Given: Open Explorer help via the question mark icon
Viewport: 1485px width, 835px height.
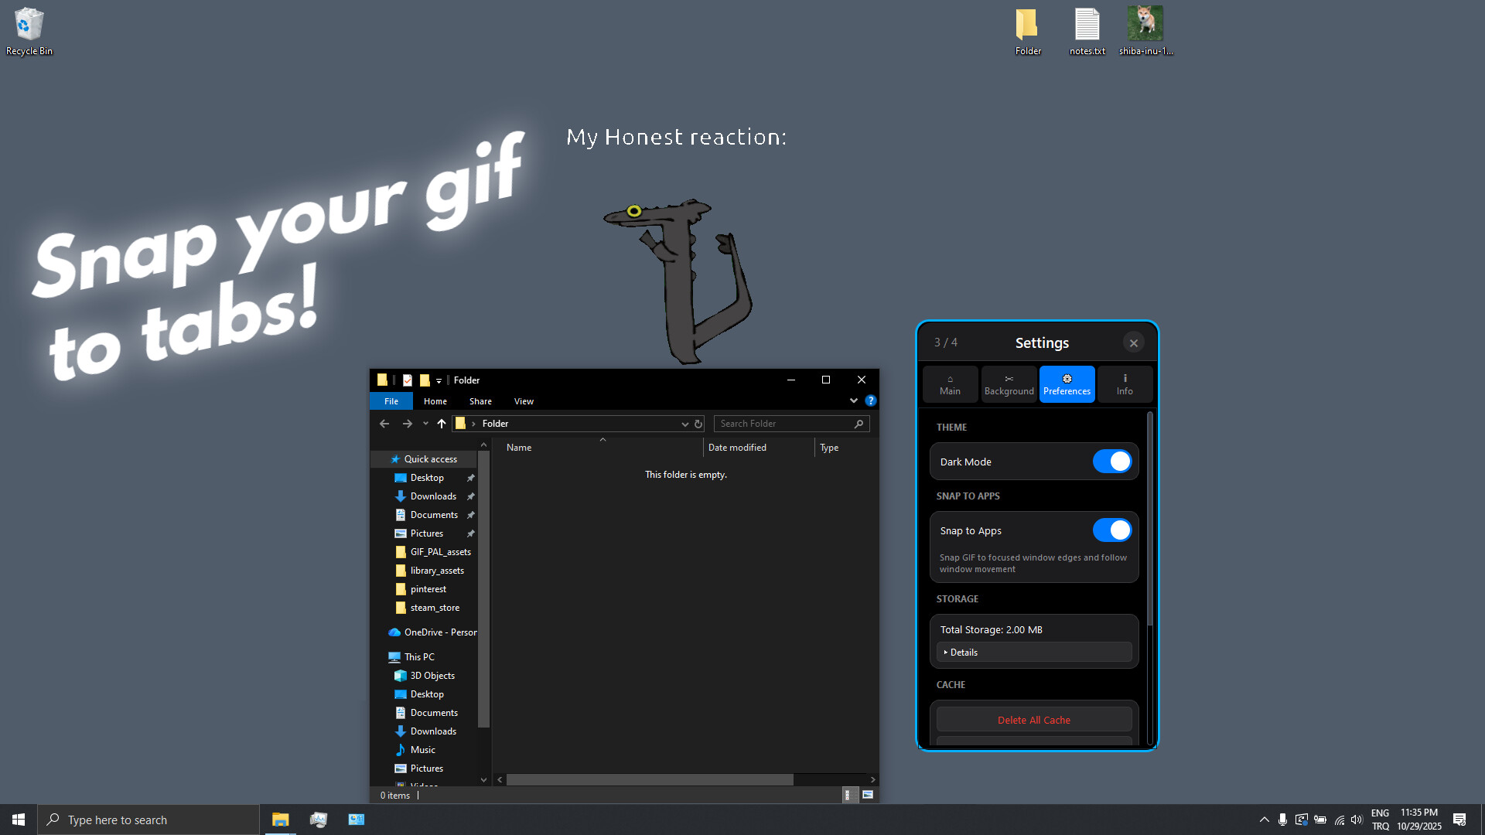Looking at the screenshot, I should click(x=870, y=400).
